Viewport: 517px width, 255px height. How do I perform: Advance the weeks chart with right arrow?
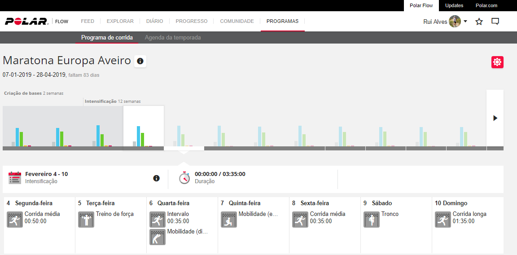click(x=495, y=118)
